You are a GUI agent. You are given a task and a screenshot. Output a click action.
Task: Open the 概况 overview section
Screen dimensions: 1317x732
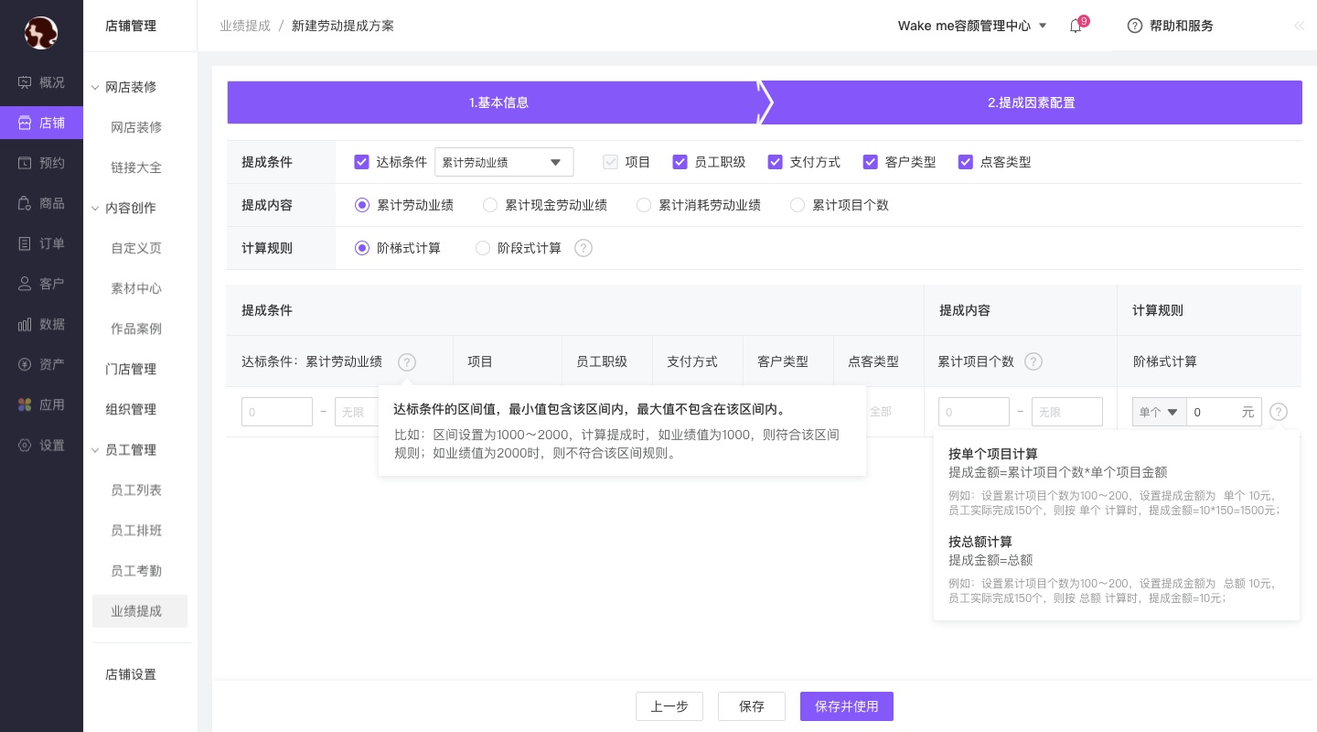coord(41,82)
